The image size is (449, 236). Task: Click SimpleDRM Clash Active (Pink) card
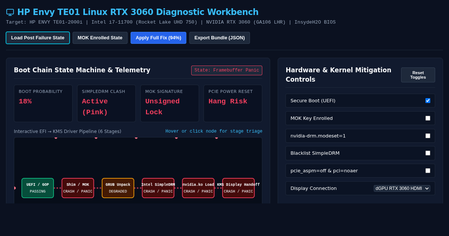click(x=106, y=103)
